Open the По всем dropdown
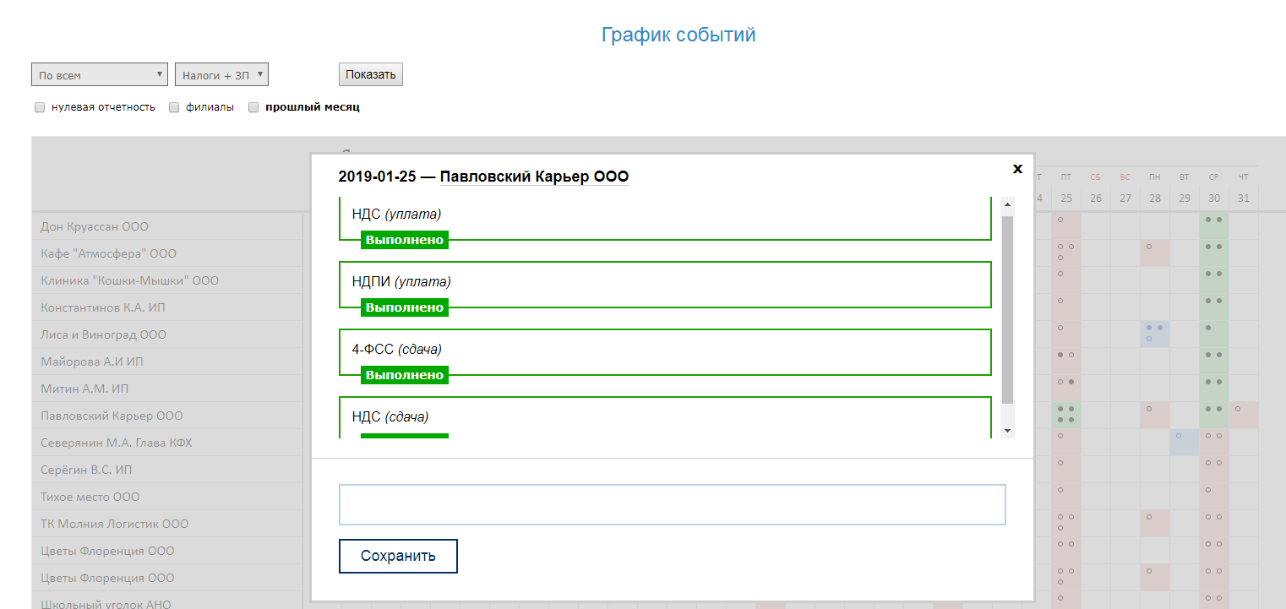The height and width of the screenshot is (609, 1286). click(100, 75)
